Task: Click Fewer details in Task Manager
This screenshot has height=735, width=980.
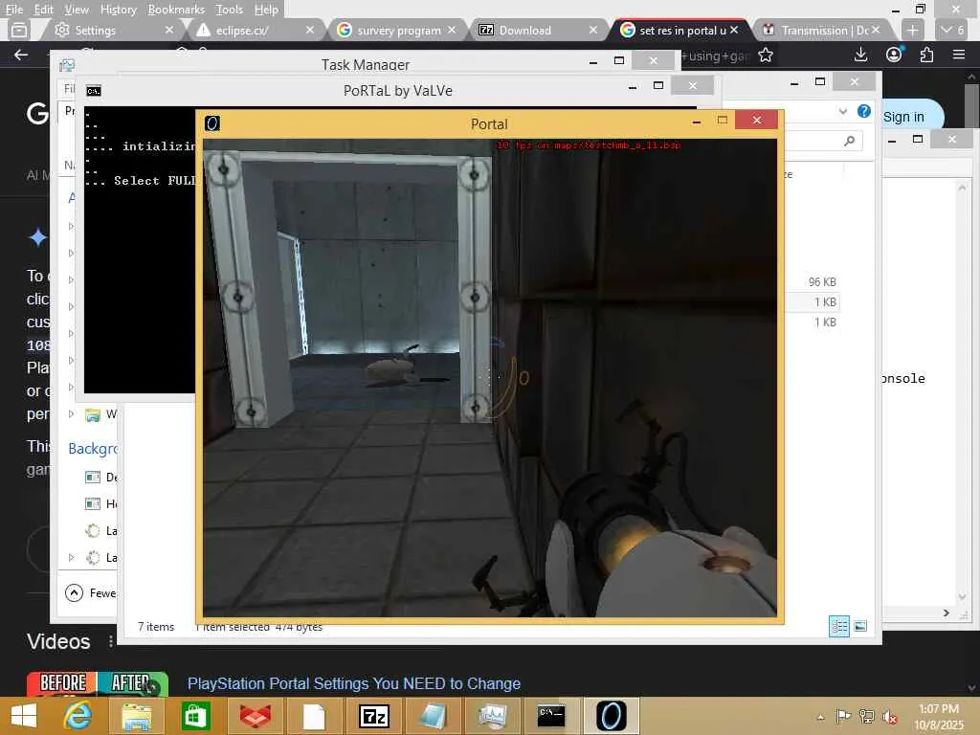Action: click(x=91, y=592)
